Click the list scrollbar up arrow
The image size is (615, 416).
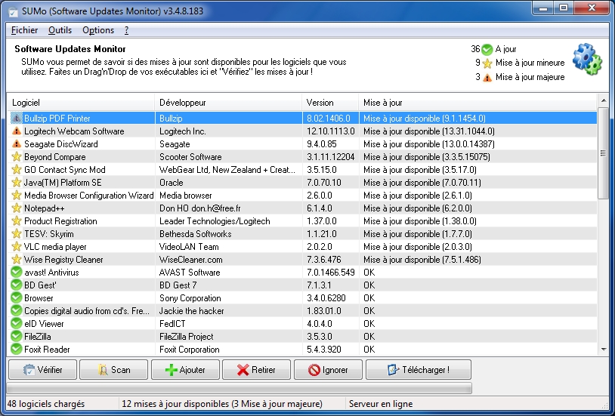click(x=603, y=101)
